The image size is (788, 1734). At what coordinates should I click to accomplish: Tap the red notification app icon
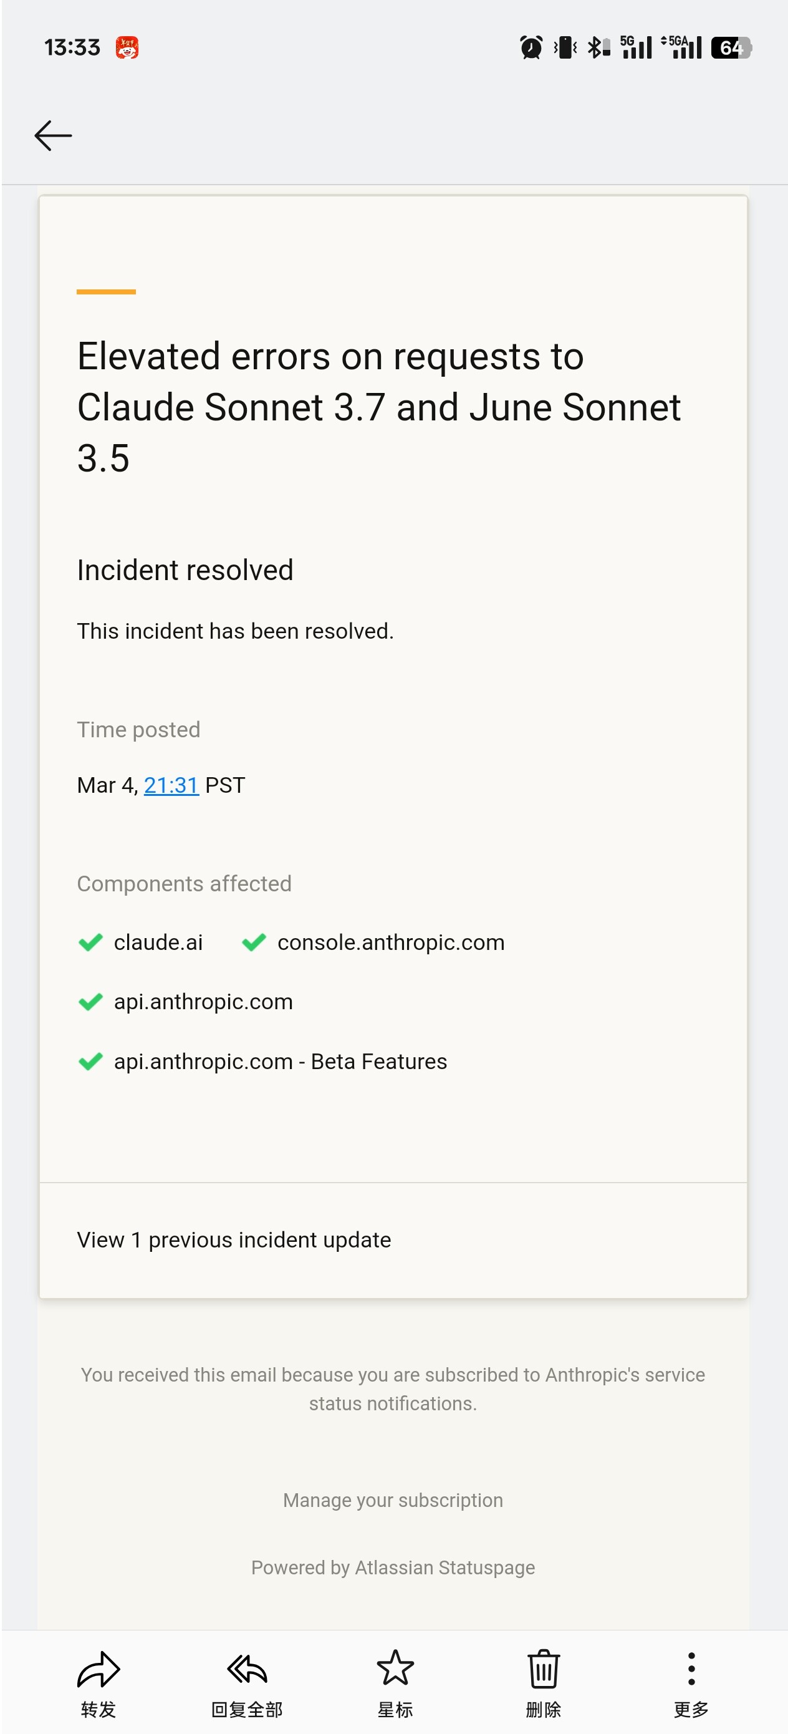point(127,48)
